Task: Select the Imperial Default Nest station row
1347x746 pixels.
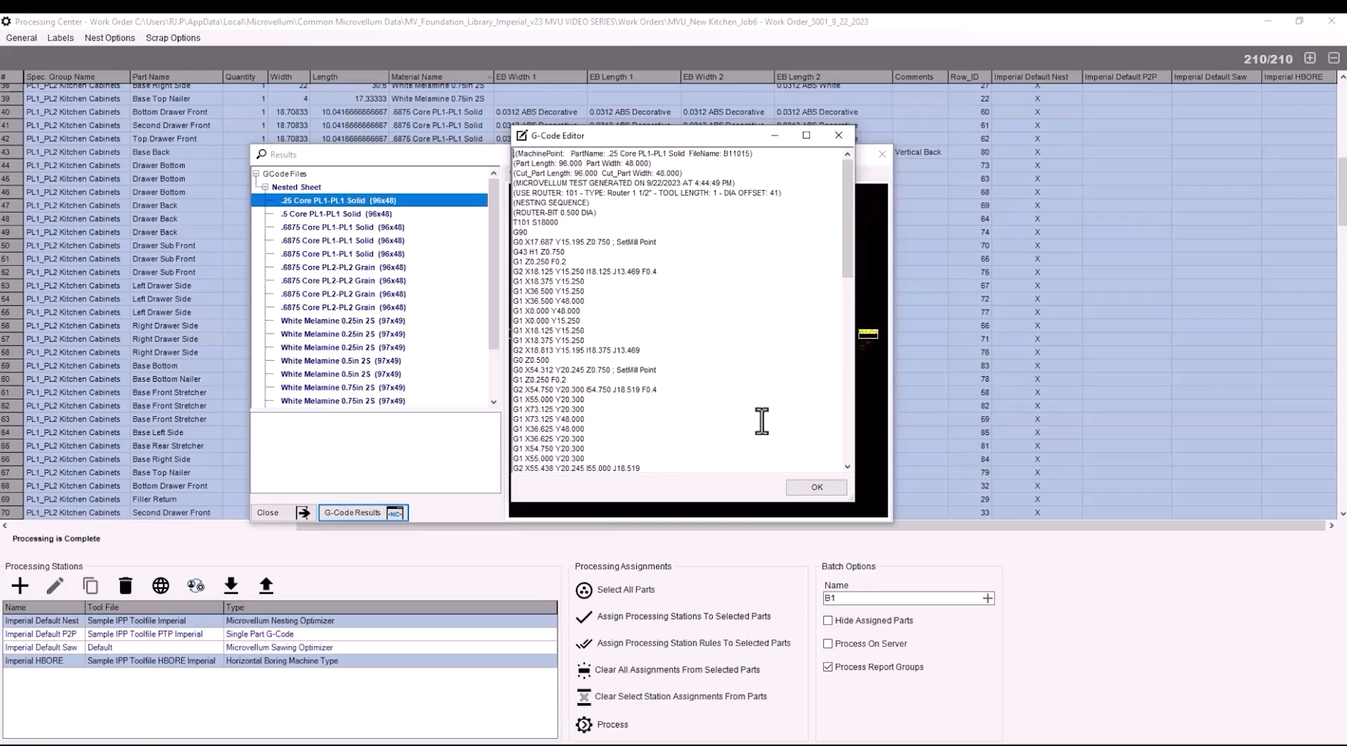Action: pyautogui.click(x=280, y=621)
